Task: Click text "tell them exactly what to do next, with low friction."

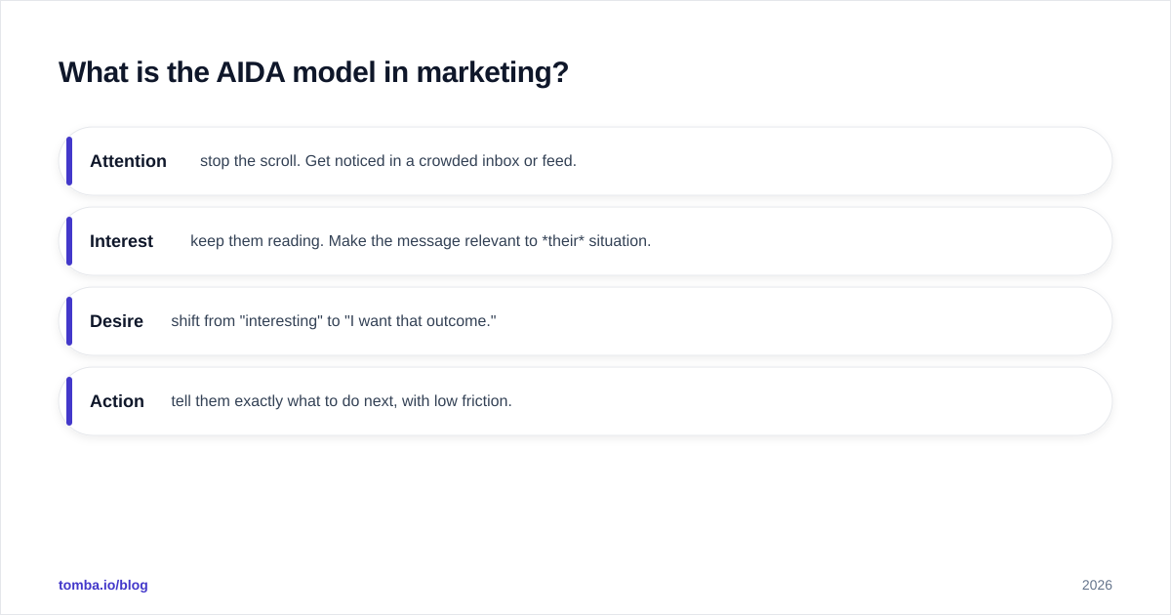Action: (342, 401)
